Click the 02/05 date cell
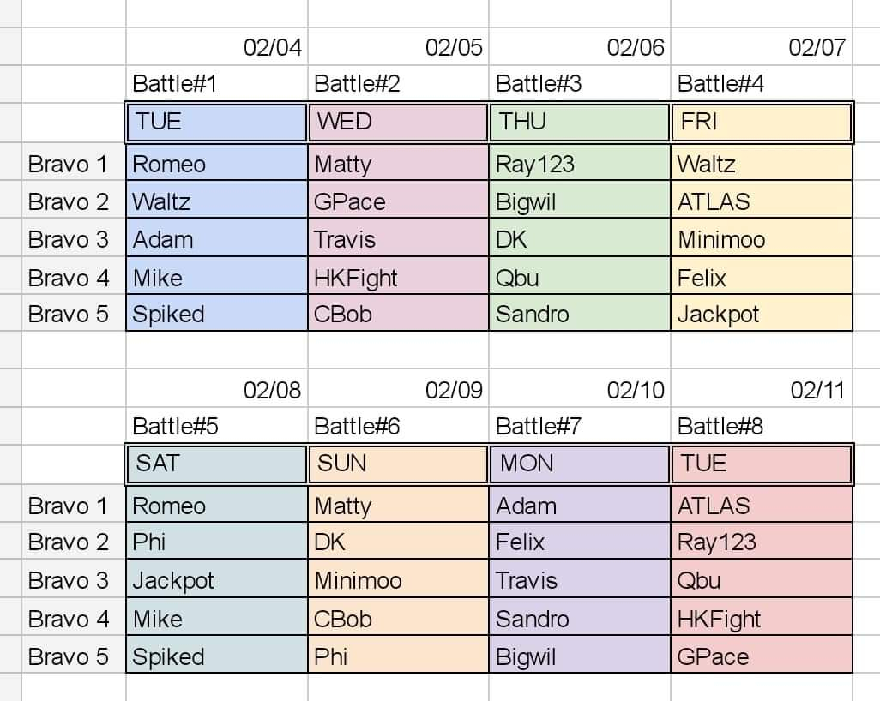This screenshot has width=880, height=701. pos(399,46)
